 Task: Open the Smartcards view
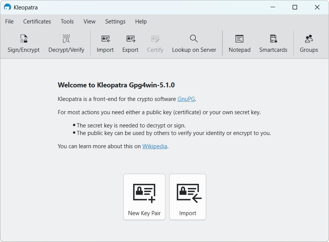point(273,39)
